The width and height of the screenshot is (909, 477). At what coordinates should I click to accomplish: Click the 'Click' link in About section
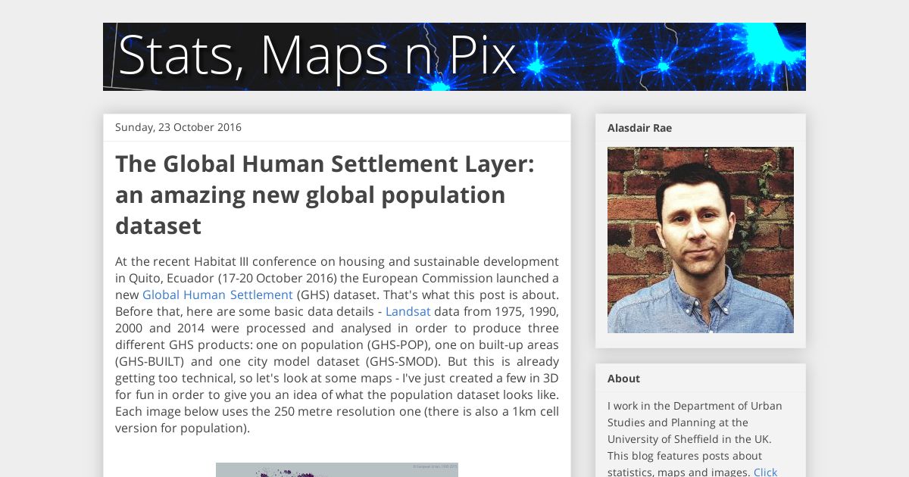tap(765, 472)
